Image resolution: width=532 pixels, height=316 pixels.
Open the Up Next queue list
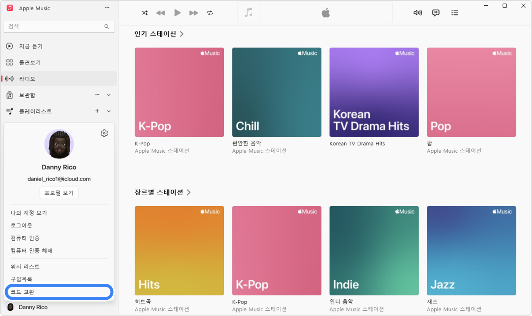454,13
